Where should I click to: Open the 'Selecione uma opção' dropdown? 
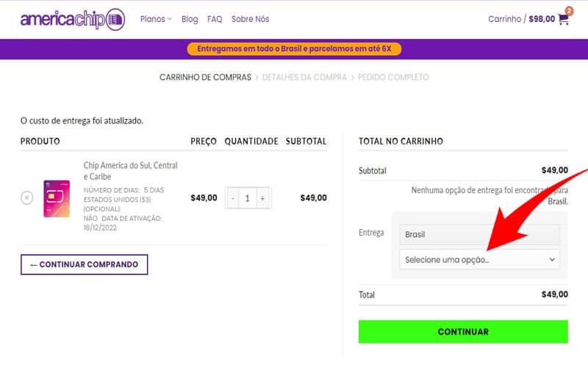pos(479,259)
